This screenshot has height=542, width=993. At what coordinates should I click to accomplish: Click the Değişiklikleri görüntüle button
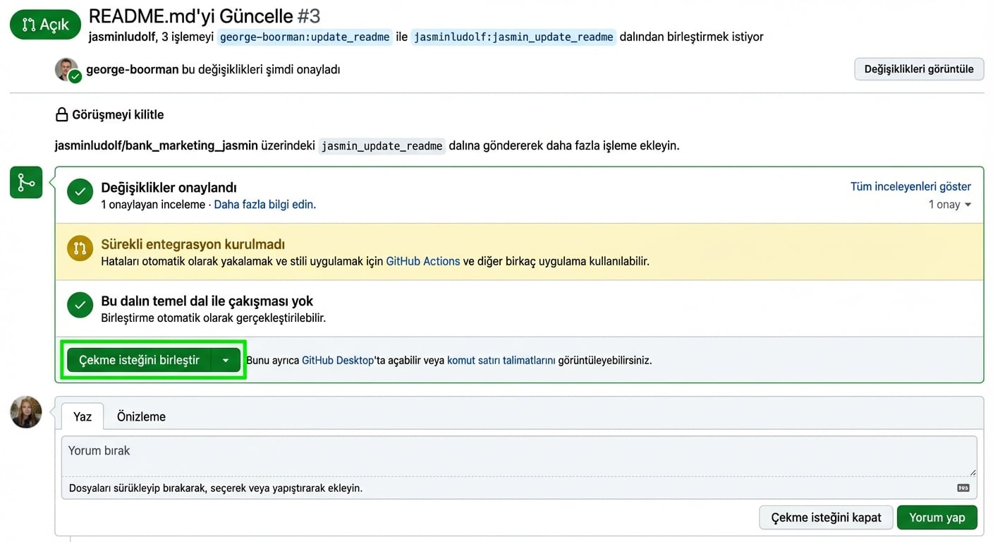pyautogui.click(x=918, y=69)
